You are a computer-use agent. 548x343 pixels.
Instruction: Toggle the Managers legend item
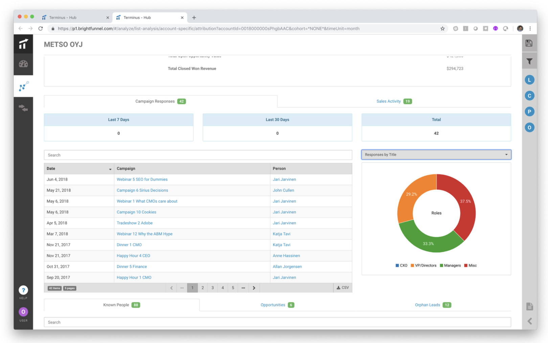point(450,266)
